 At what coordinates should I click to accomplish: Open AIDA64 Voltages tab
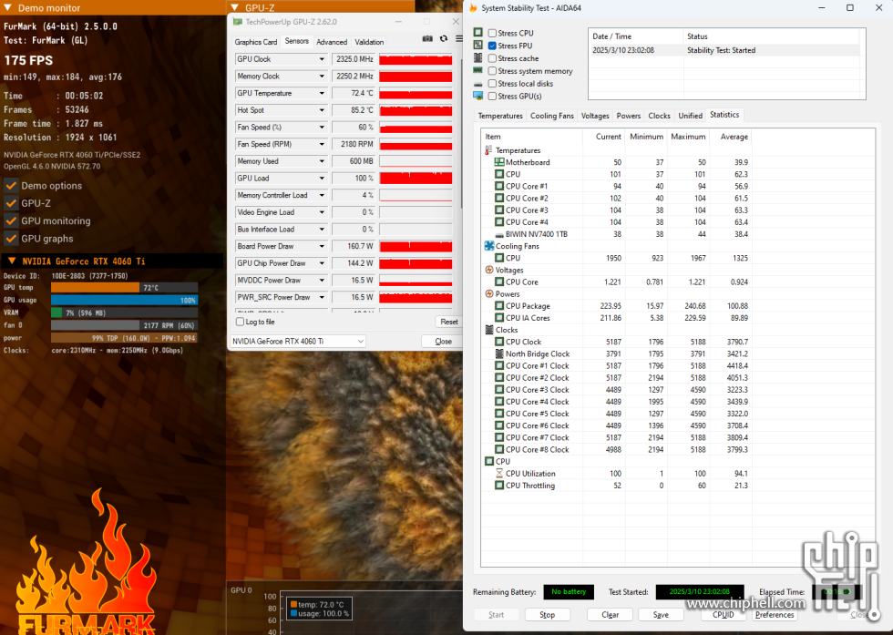[595, 116]
